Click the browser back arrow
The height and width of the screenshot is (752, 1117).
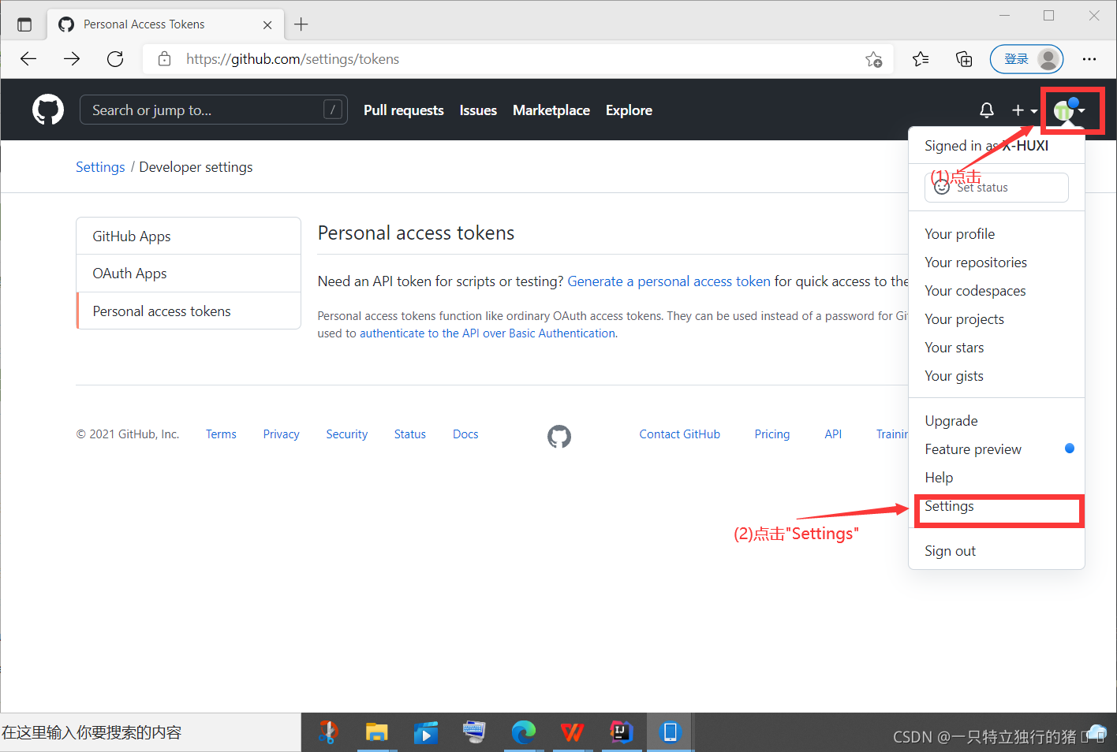click(28, 59)
